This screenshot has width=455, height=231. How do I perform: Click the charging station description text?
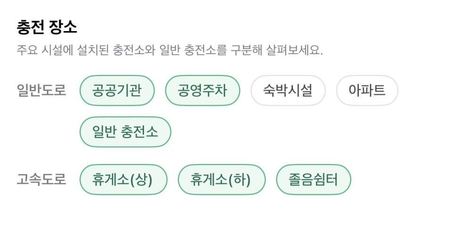pyautogui.click(x=170, y=50)
